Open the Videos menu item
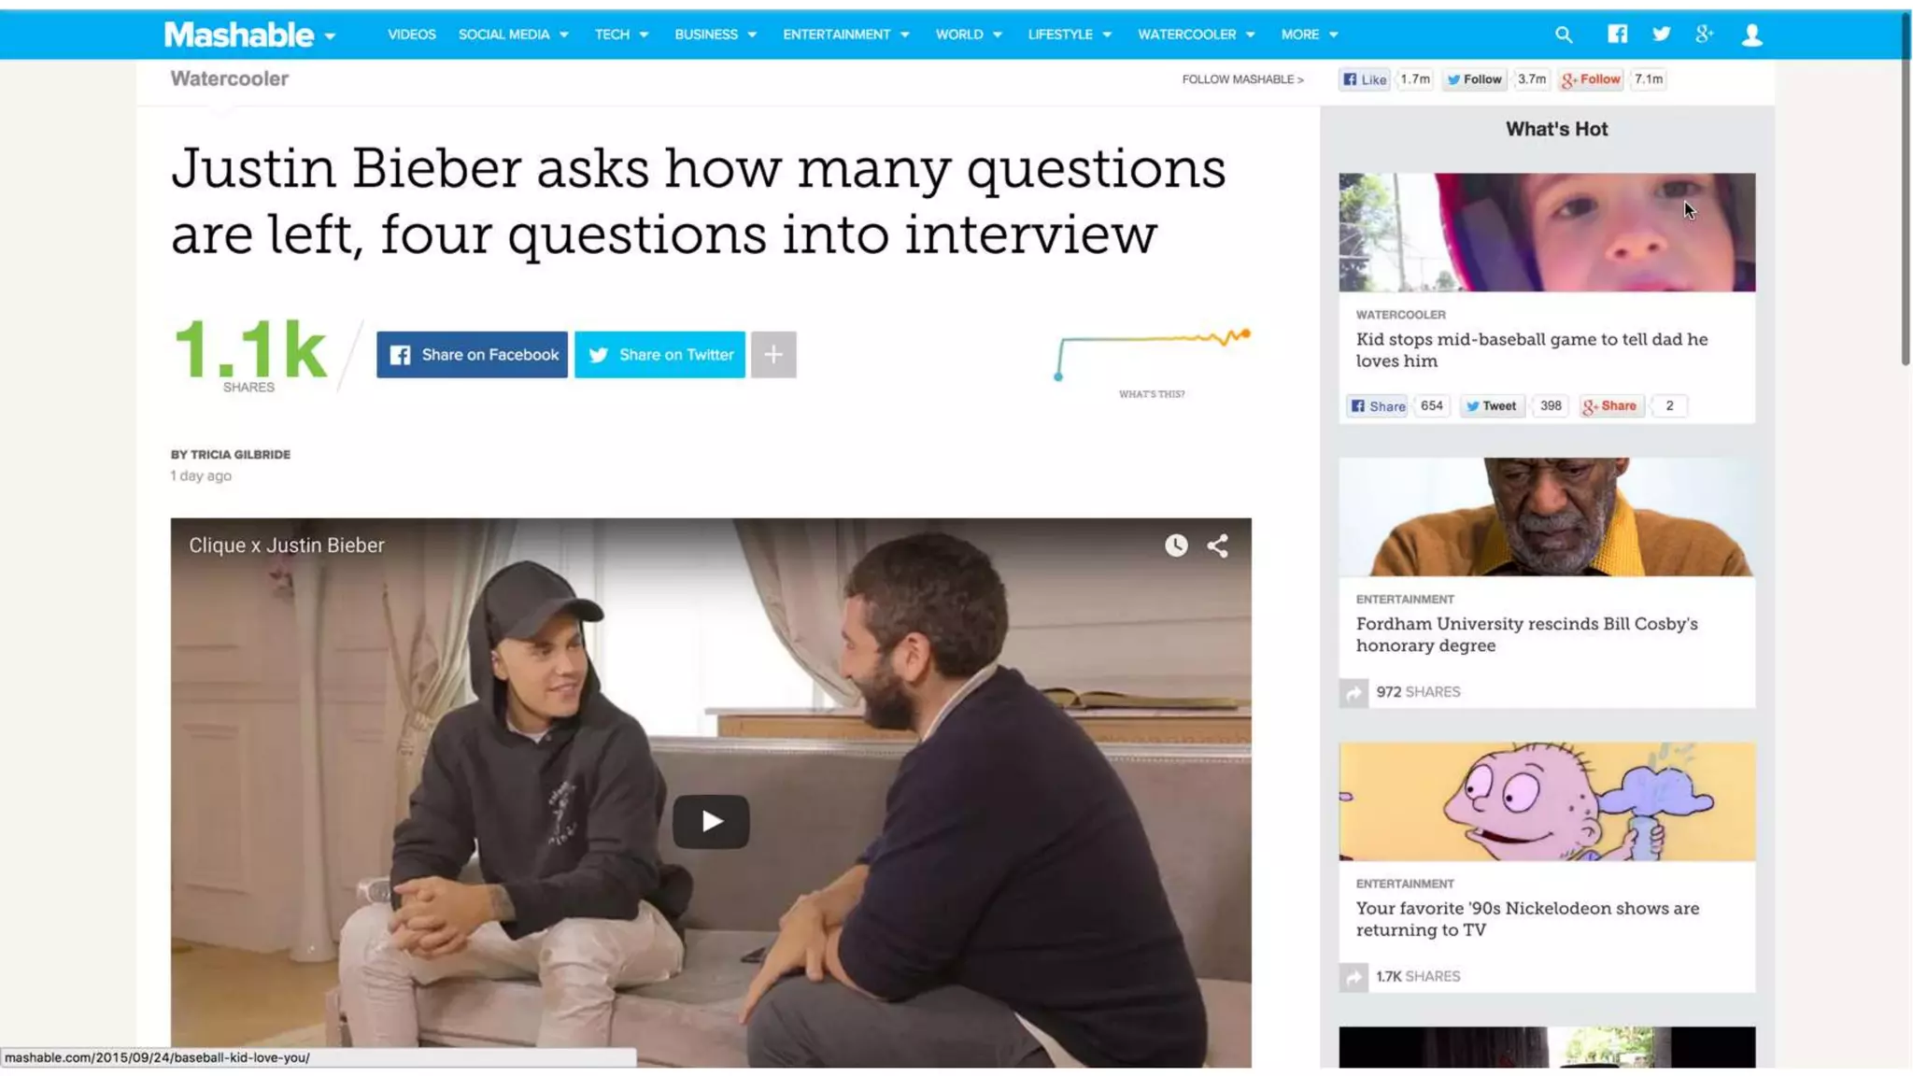1913x1076 pixels. [411, 35]
